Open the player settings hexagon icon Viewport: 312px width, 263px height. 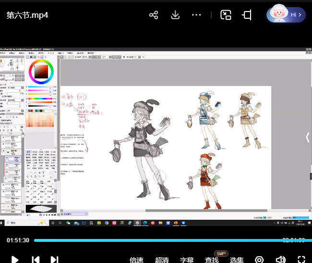coord(259,260)
